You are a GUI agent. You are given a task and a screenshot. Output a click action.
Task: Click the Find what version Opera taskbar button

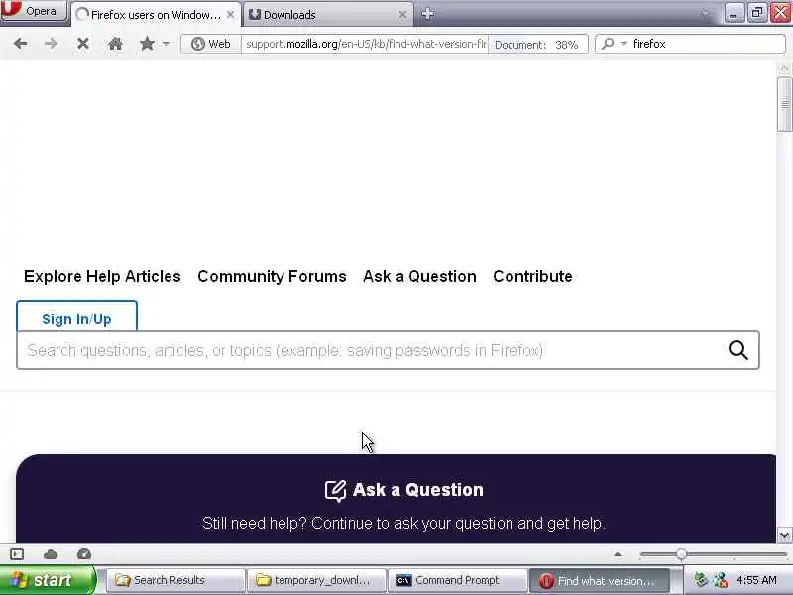tap(600, 581)
